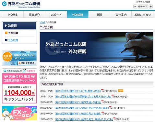Click the PDF icon for 第112回 report
The width and height of the screenshot is (155, 122).
[x=103, y=102]
